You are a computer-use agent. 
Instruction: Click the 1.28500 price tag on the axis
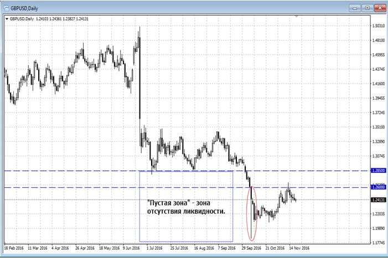point(377,171)
